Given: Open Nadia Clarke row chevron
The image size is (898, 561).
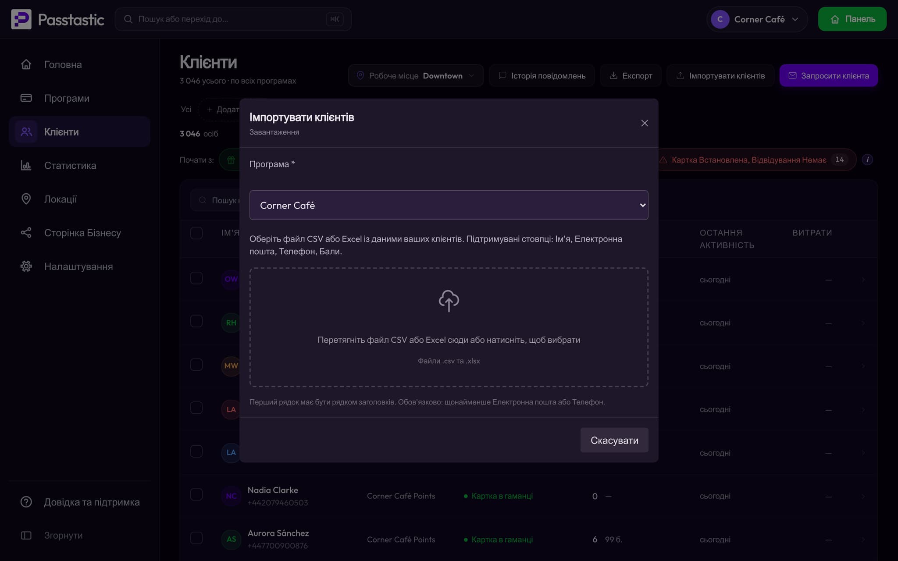Looking at the screenshot, I should coord(863,497).
